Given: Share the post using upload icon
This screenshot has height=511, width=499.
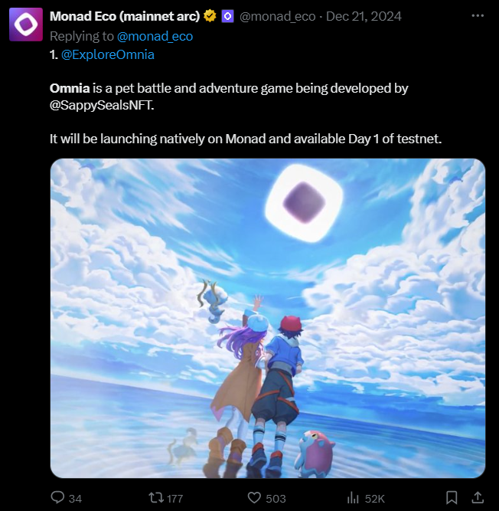Looking at the screenshot, I should coord(478,498).
